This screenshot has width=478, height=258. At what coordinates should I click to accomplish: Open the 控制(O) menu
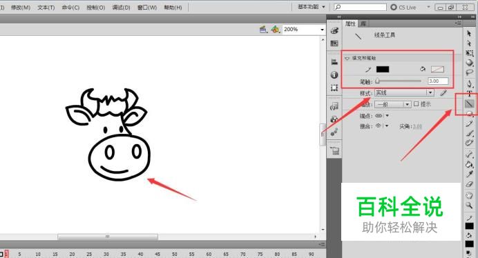[x=96, y=8]
